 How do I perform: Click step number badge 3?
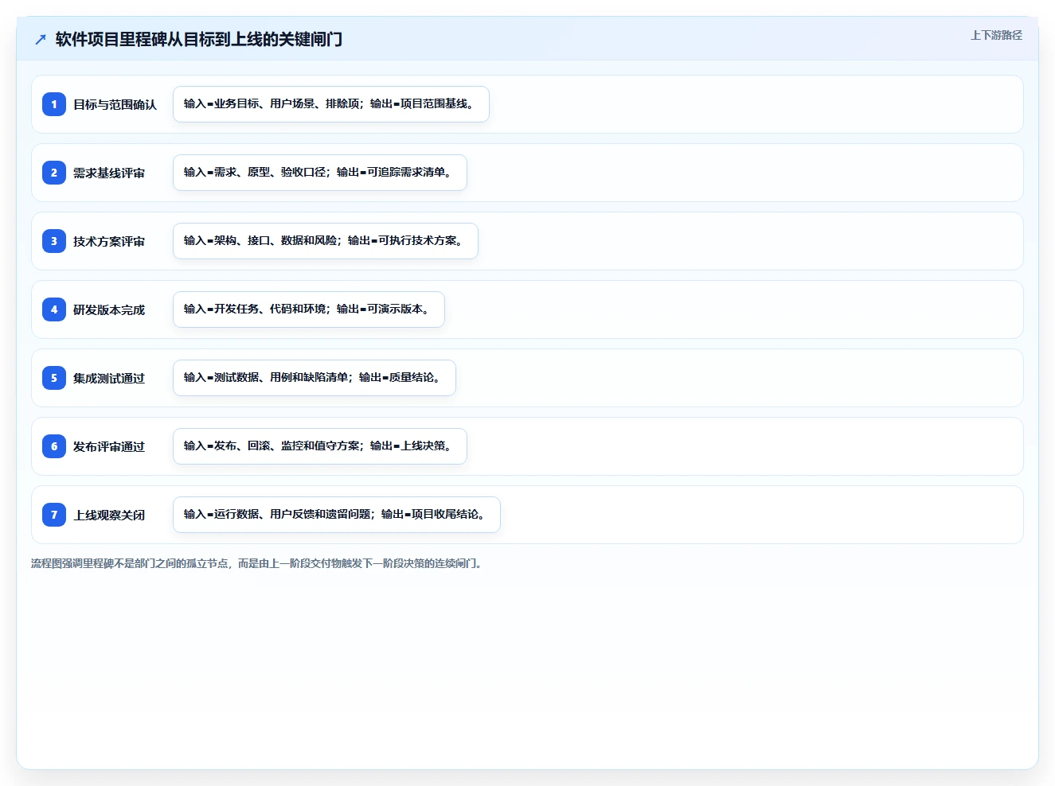tap(54, 241)
